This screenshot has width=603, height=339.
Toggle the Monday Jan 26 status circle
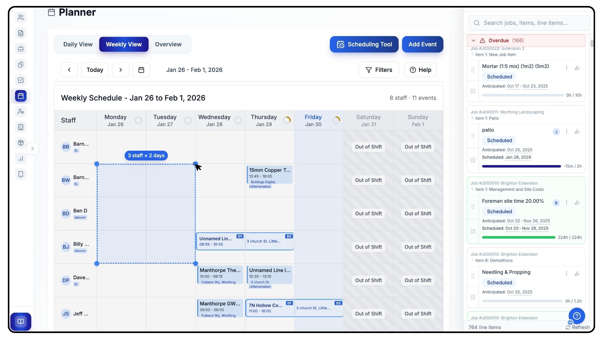tap(138, 120)
